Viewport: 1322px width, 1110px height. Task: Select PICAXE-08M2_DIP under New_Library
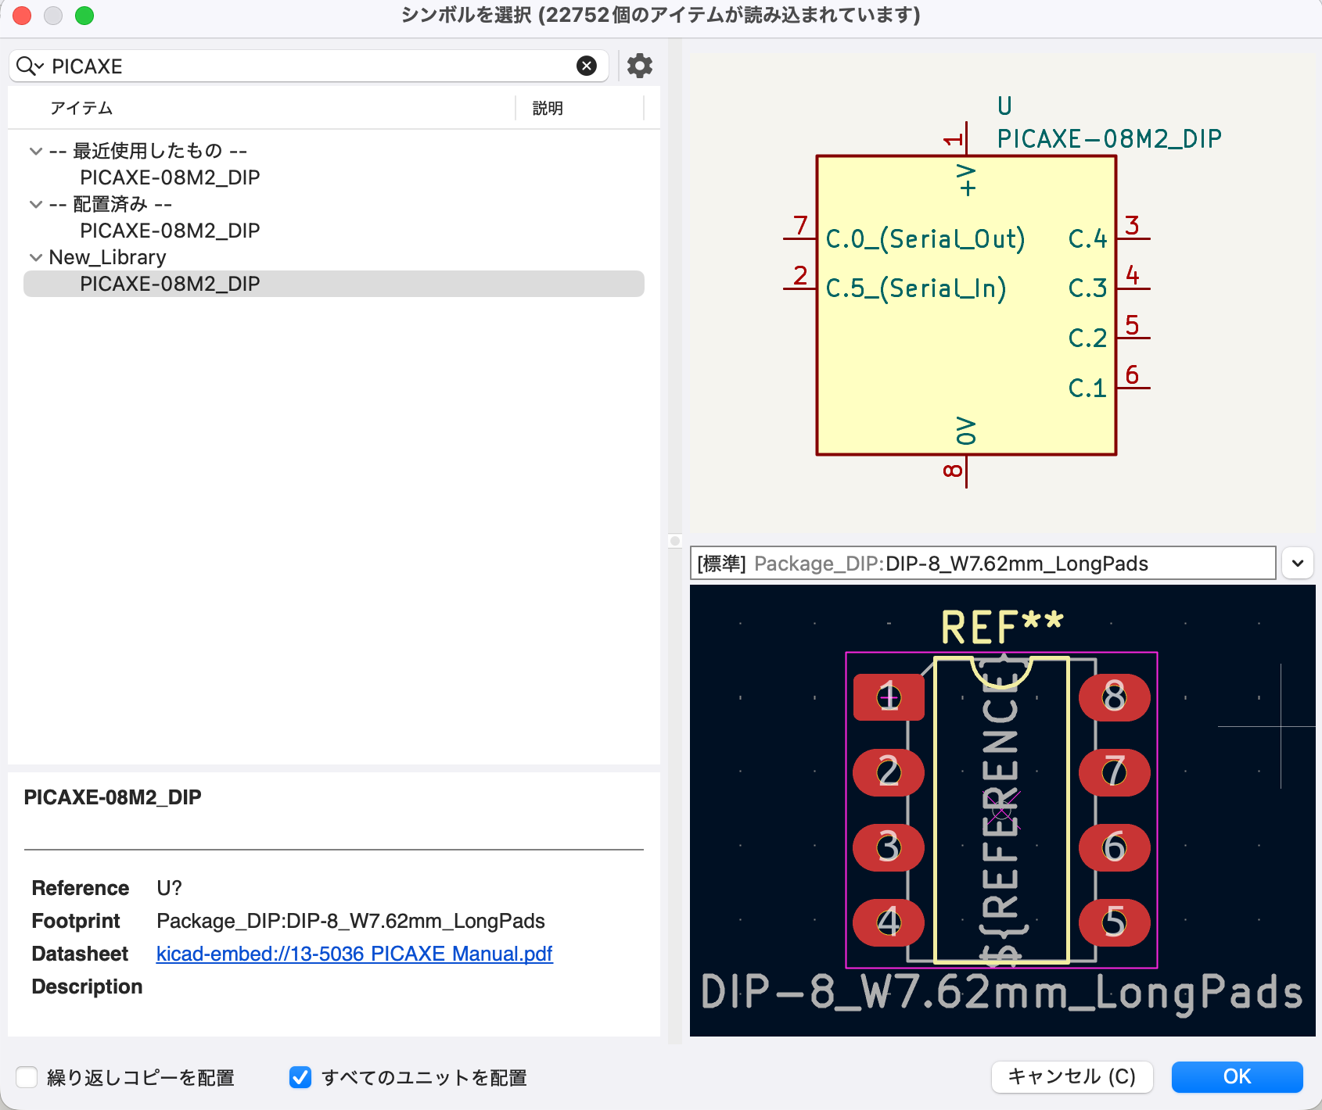pos(334,284)
